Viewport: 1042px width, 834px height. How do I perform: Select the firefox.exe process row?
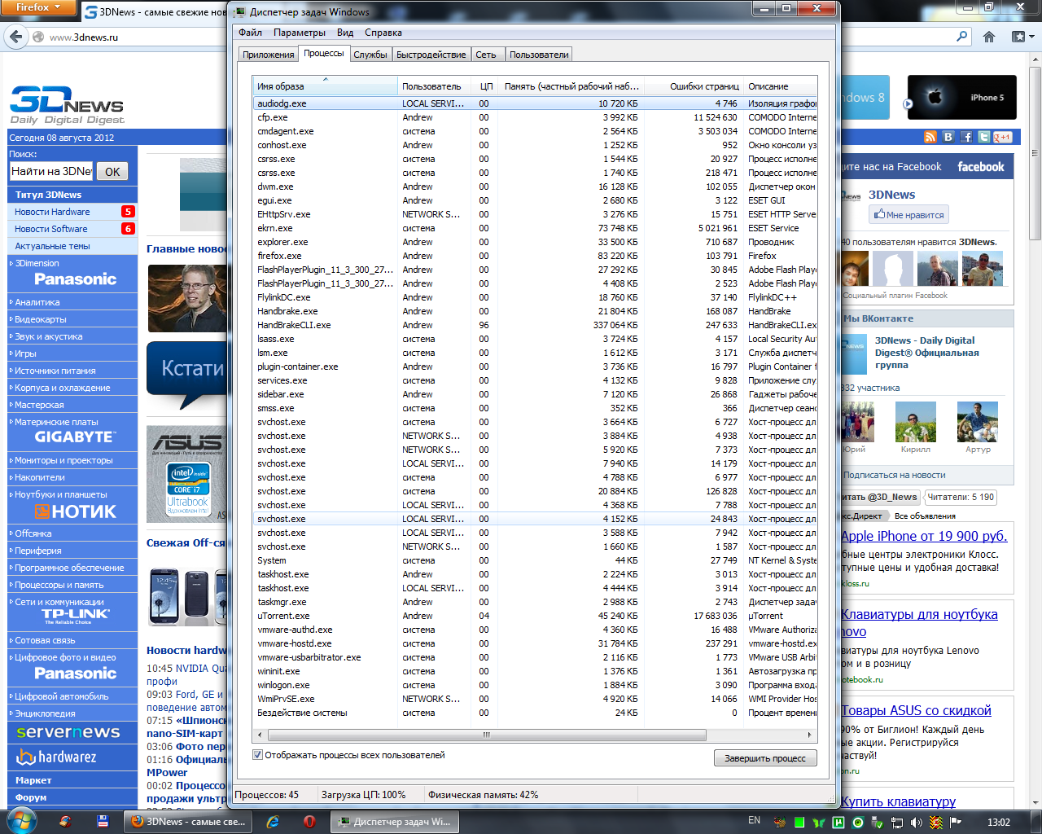pos(535,256)
